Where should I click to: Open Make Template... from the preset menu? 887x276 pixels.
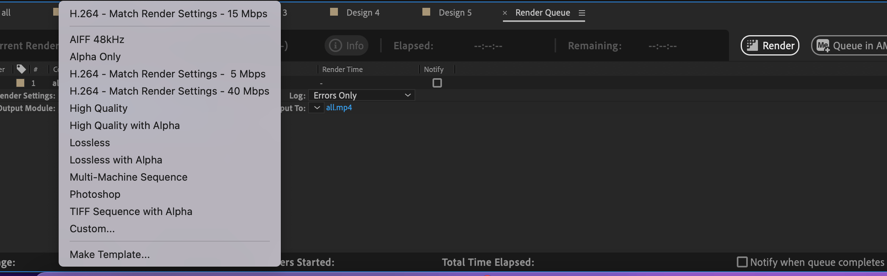(110, 254)
